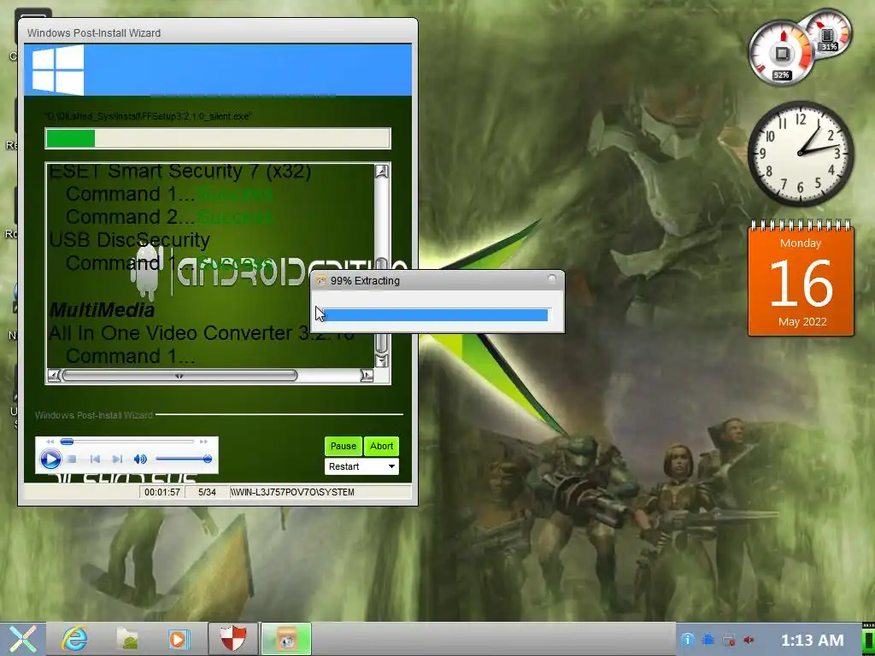Select the 'USB DiscSecurity' entry
Image resolution: width=875 pixels, height=656 pixels.
click(x=130, y=240)
